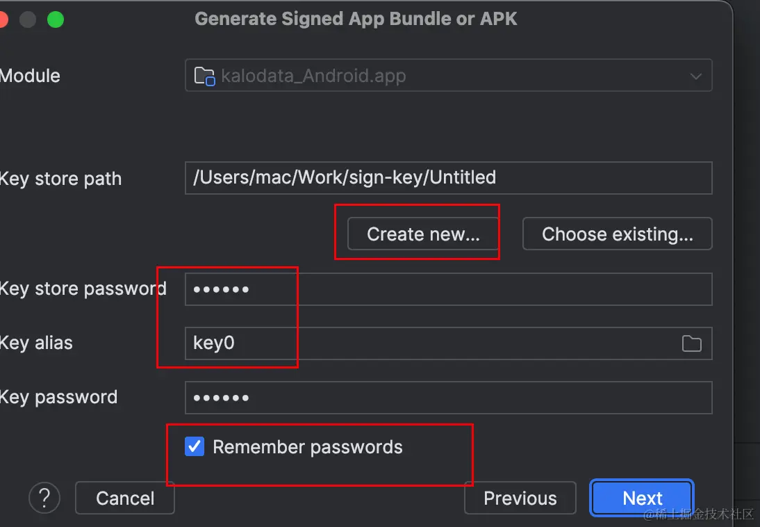Toggle the Remember passwords checkbox
Screen dimensions: 760x527
(195, 446)
